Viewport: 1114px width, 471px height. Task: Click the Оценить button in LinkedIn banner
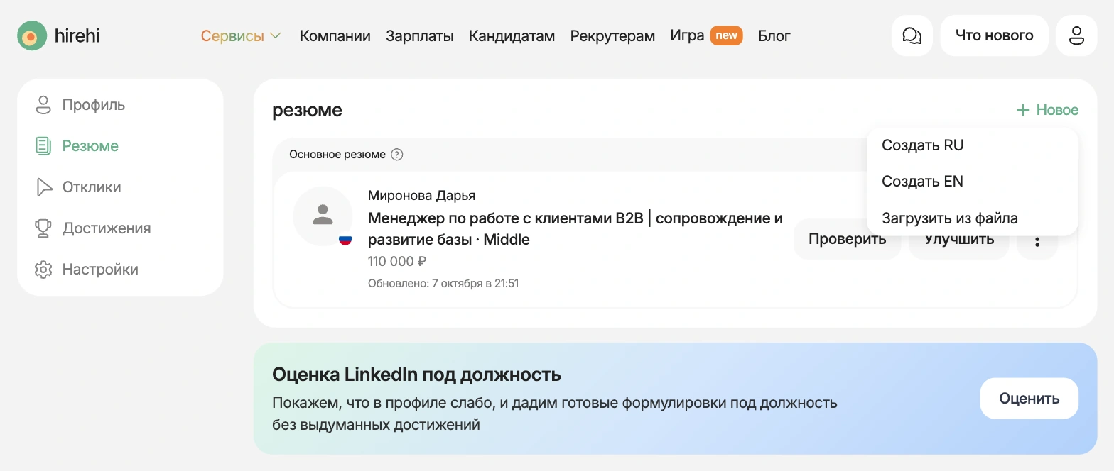pos(1029,399)
